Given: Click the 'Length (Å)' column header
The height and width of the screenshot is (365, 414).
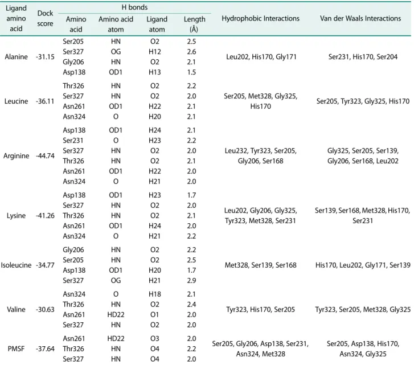Looking at the screenshot, I should tap(194, 24).
